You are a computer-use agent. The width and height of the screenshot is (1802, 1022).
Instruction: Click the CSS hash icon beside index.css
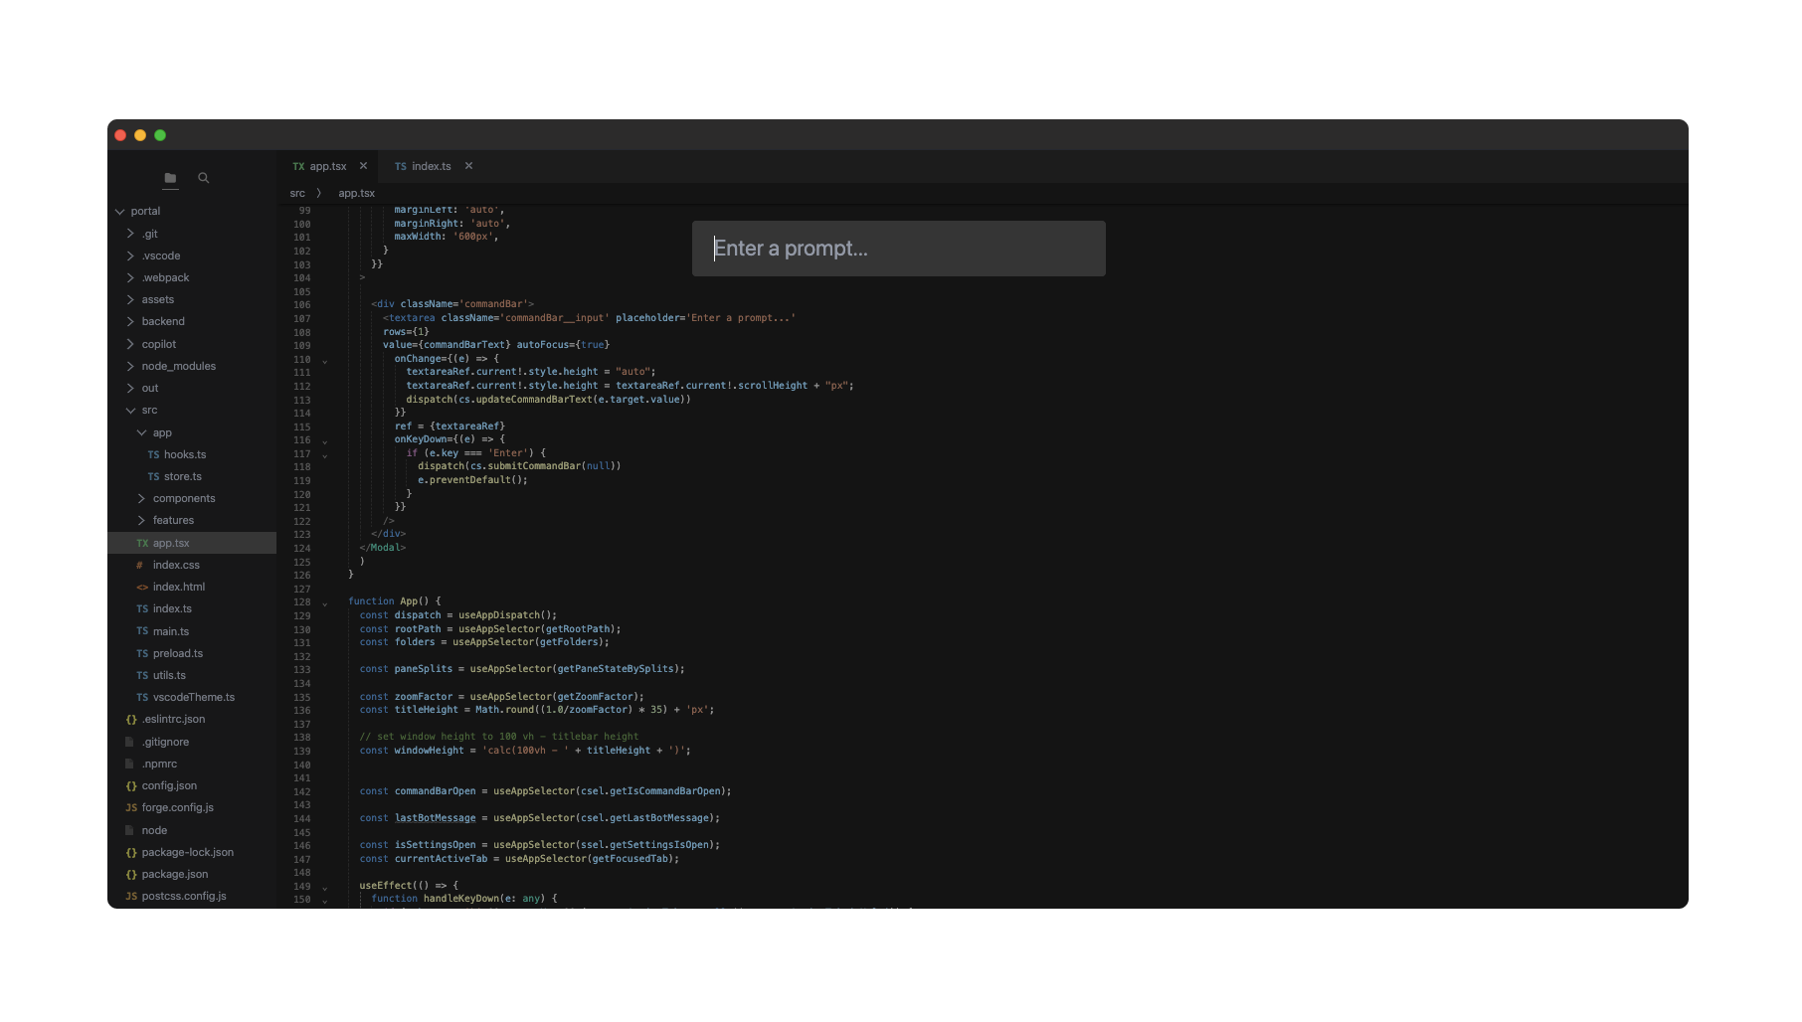click(140, 565)
